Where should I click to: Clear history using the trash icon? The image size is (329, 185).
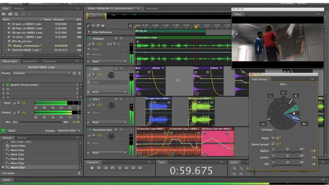tap(79, 173)
